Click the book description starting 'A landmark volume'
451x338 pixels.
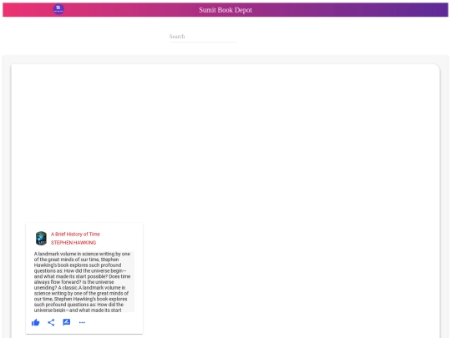[84, 282]
